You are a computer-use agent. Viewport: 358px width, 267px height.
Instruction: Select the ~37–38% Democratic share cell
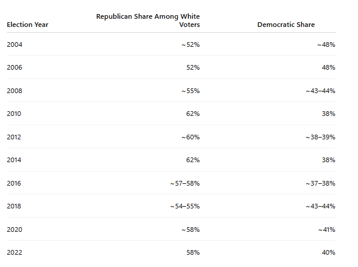(320, 183)
